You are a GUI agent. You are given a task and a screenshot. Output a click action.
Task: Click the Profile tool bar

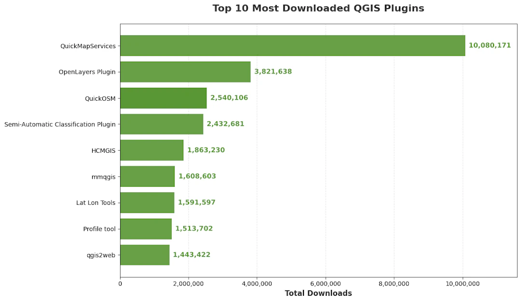point(146,229)
